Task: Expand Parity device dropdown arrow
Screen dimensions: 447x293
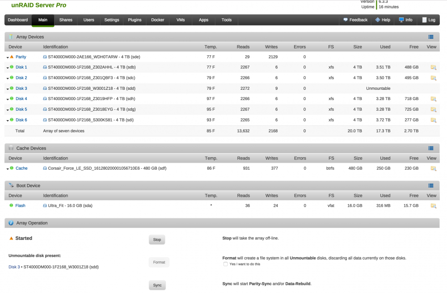Action: pos(8,58)
